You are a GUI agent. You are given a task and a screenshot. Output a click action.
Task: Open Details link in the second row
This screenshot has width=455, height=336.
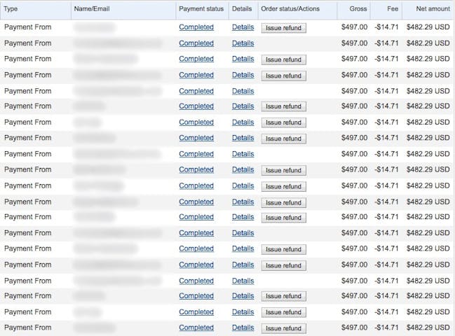(243, 43)
